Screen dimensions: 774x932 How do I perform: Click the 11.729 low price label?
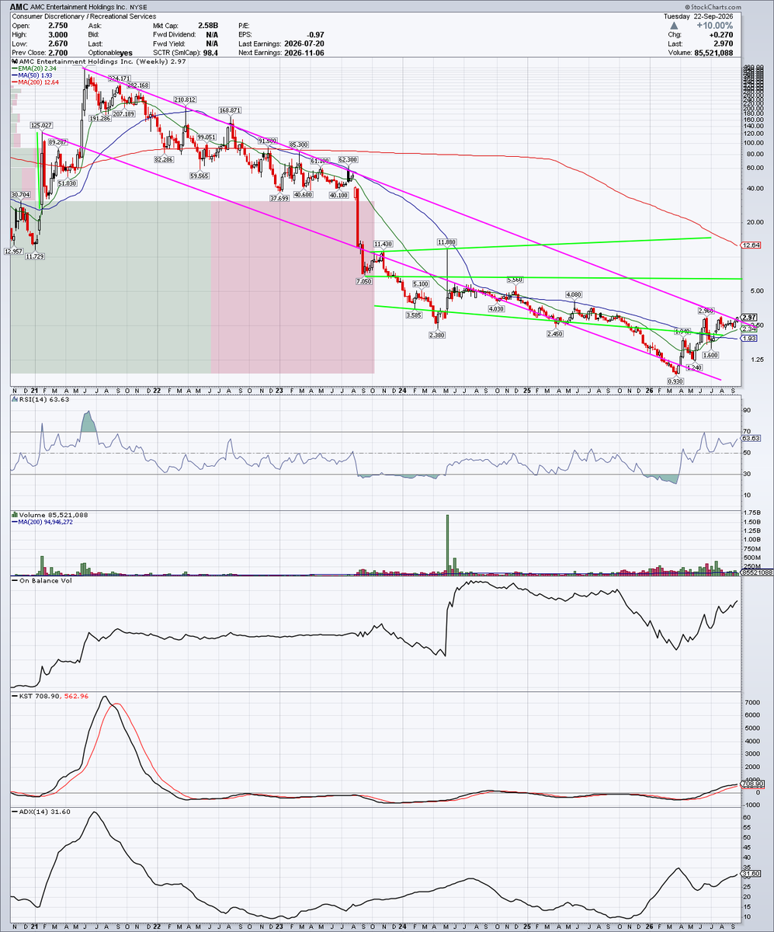pyautogui.click(x=36, y=257)
